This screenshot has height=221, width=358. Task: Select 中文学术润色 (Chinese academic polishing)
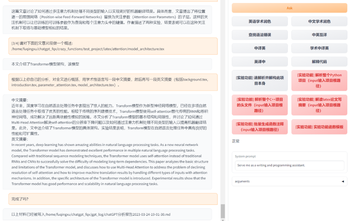click(319, 21)
